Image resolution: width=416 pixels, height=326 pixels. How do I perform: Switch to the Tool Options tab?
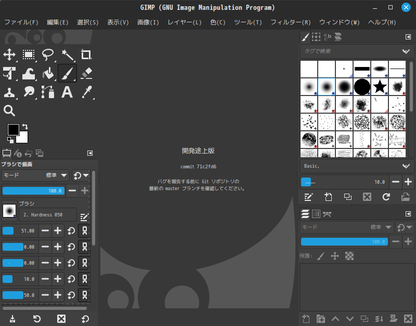tap(7, 153)
